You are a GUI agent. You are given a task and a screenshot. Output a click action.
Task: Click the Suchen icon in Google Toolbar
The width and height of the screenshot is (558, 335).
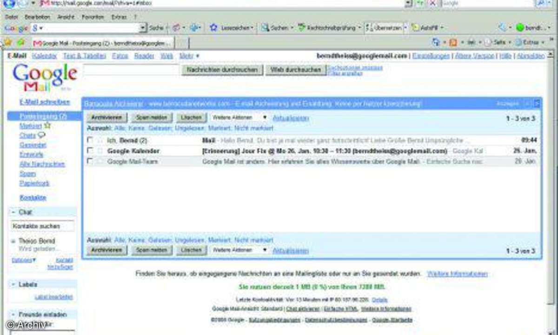click(x=265, y=27)
